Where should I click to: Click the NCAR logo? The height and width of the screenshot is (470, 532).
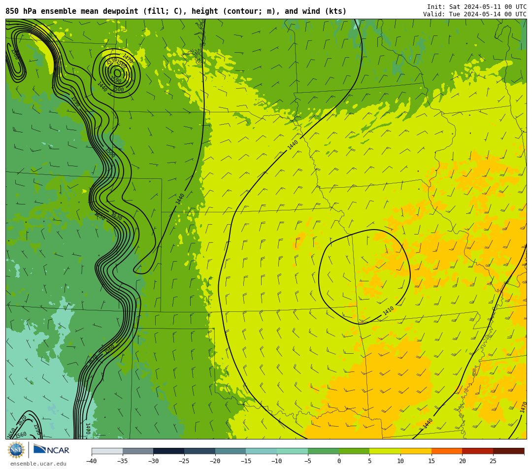[51, 450]
